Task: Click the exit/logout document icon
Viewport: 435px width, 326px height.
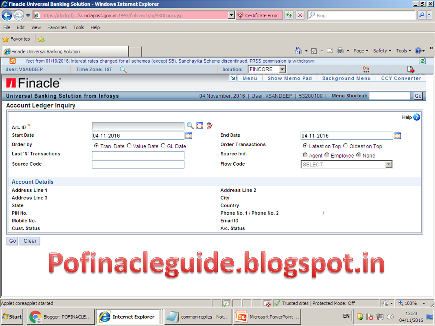Action: (x=411, y=70)
